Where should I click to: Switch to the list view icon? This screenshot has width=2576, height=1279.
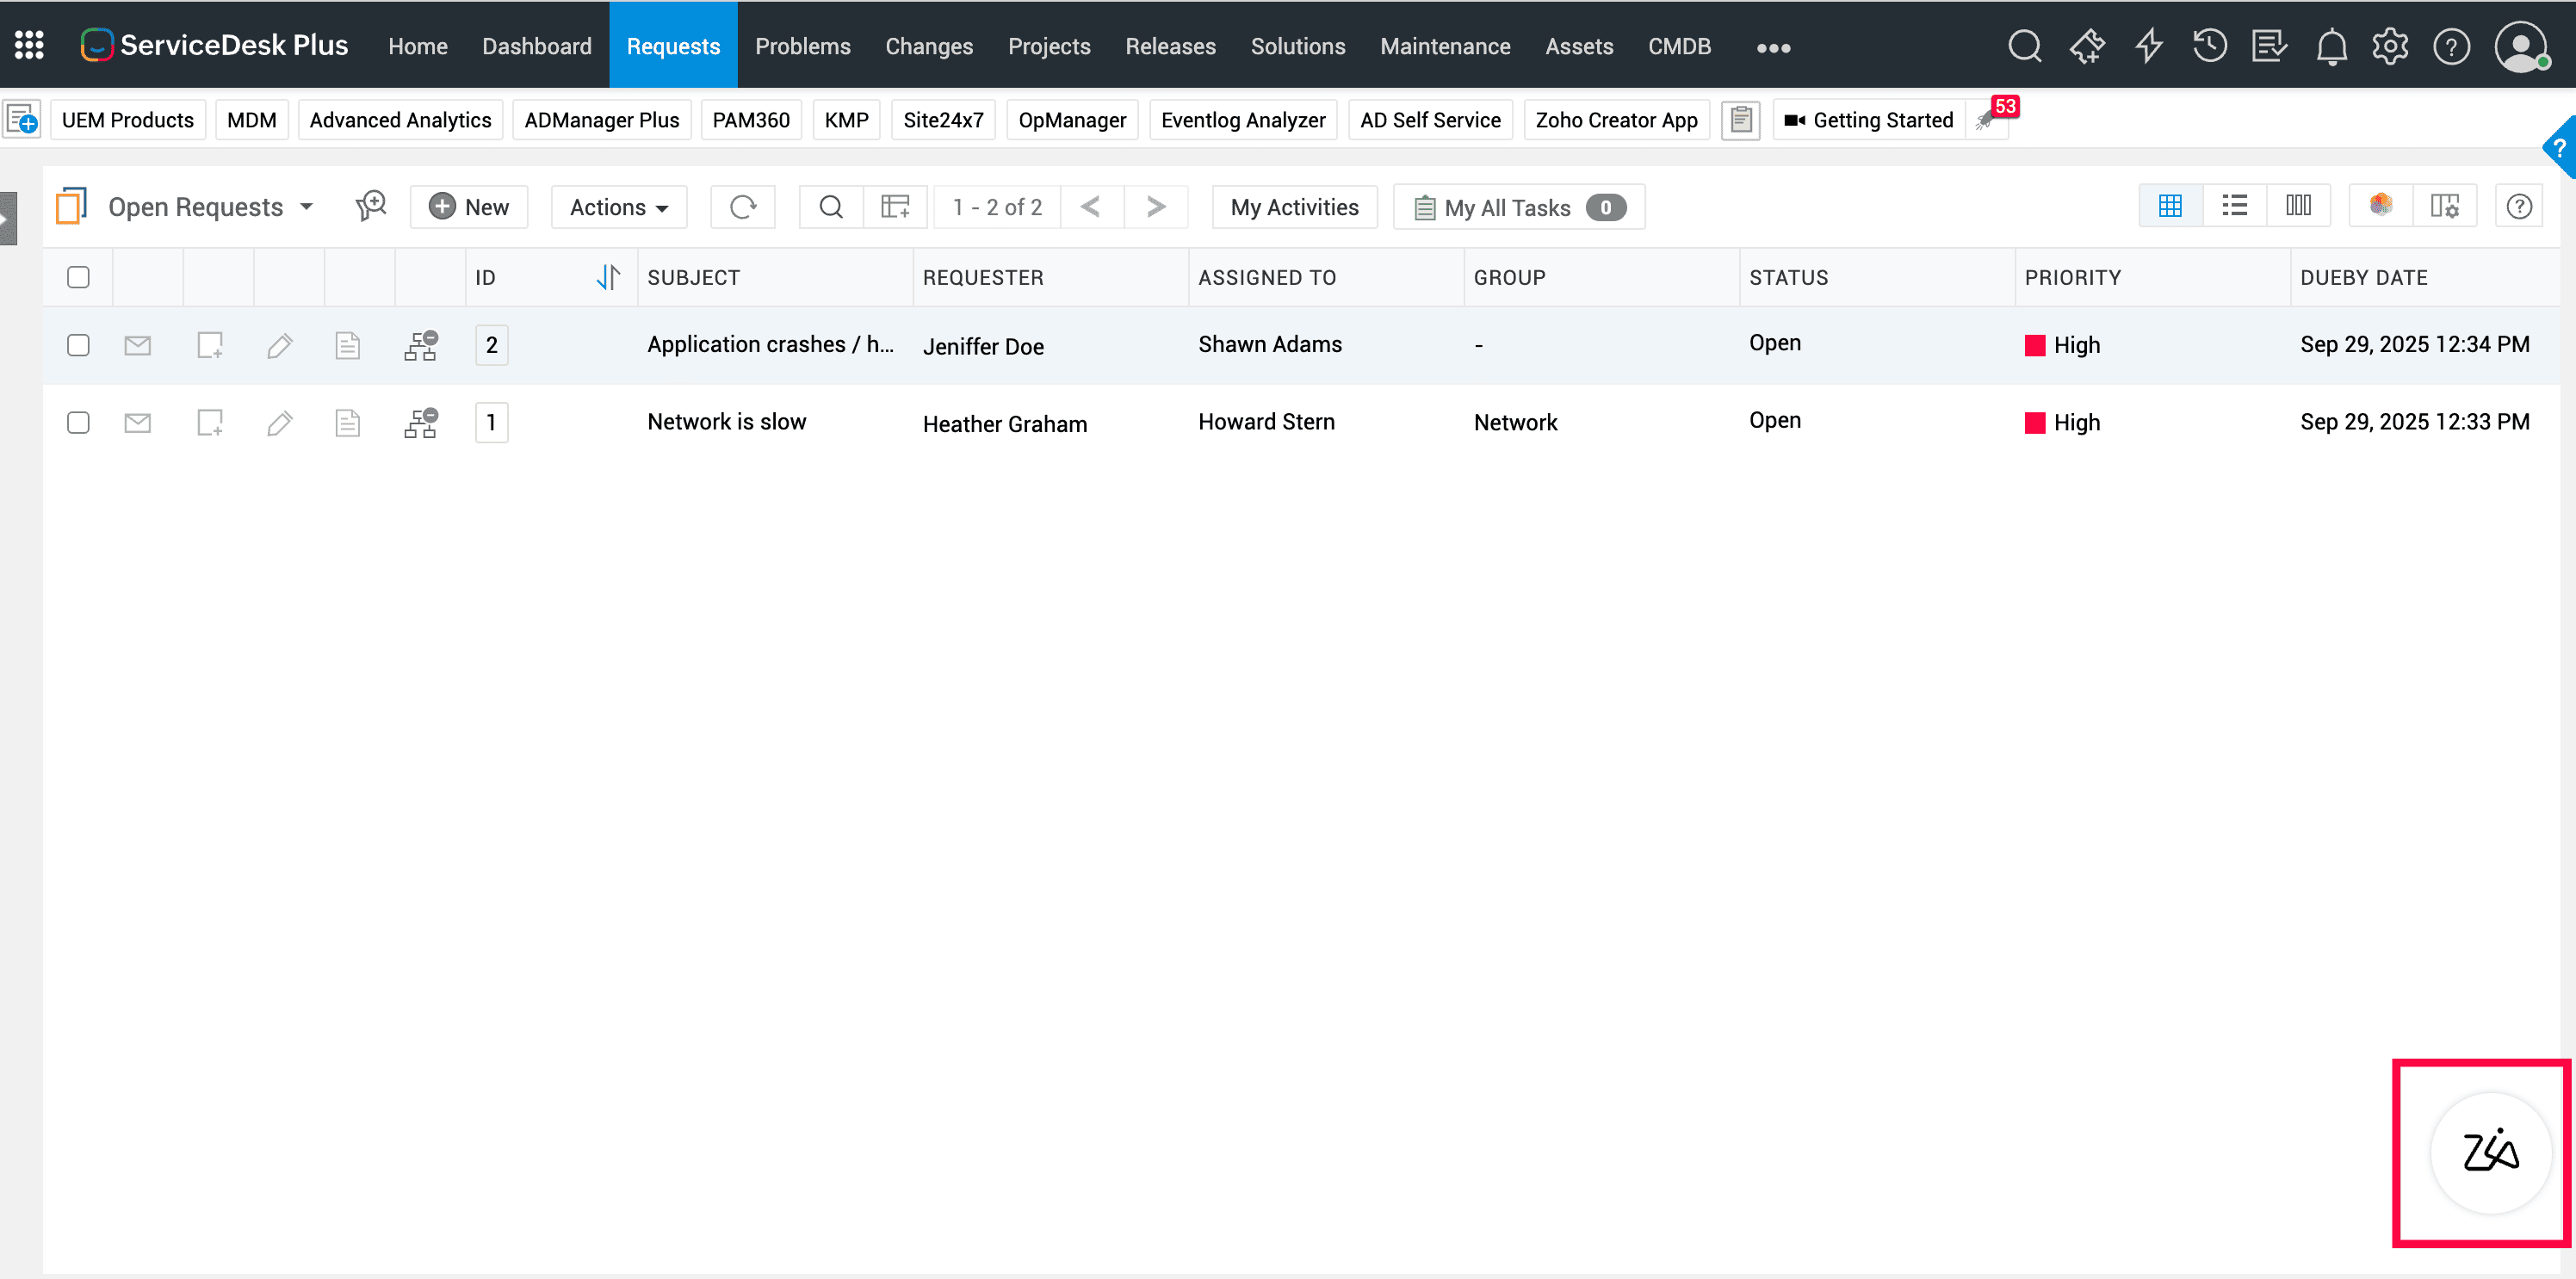[x=2234, y=206]
